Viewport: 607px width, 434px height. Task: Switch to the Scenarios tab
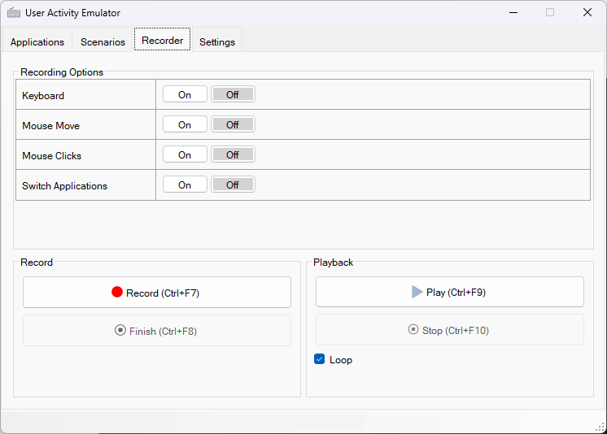103,41
